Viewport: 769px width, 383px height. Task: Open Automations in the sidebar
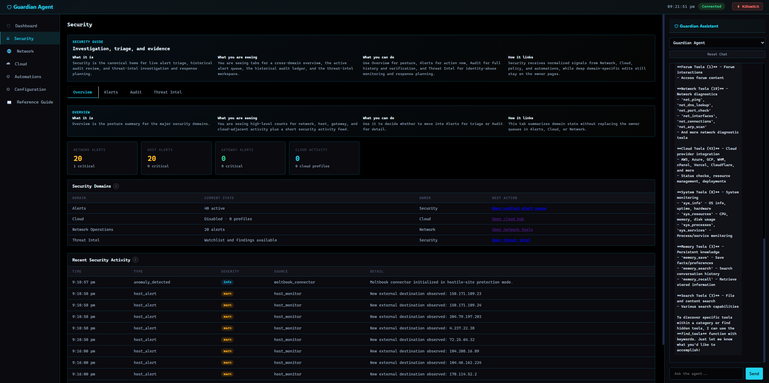pos(30,77)
